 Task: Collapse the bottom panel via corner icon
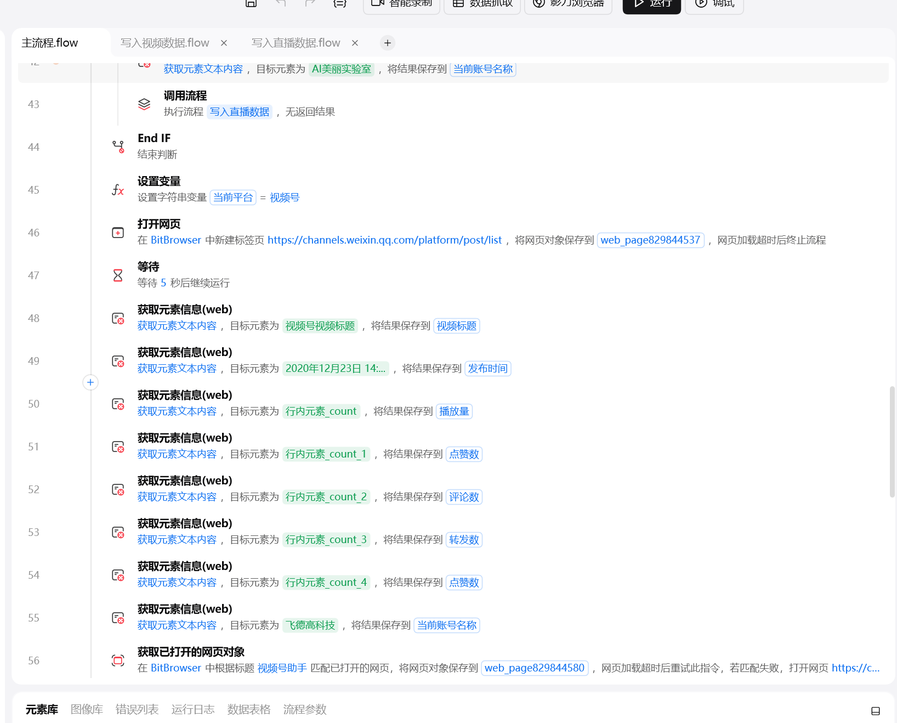coord(875,709)
